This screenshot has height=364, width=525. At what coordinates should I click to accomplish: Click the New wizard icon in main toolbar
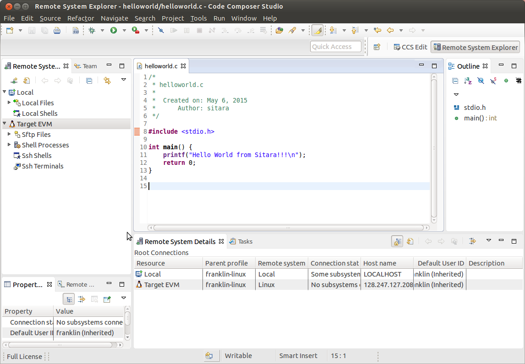point(10,30)
